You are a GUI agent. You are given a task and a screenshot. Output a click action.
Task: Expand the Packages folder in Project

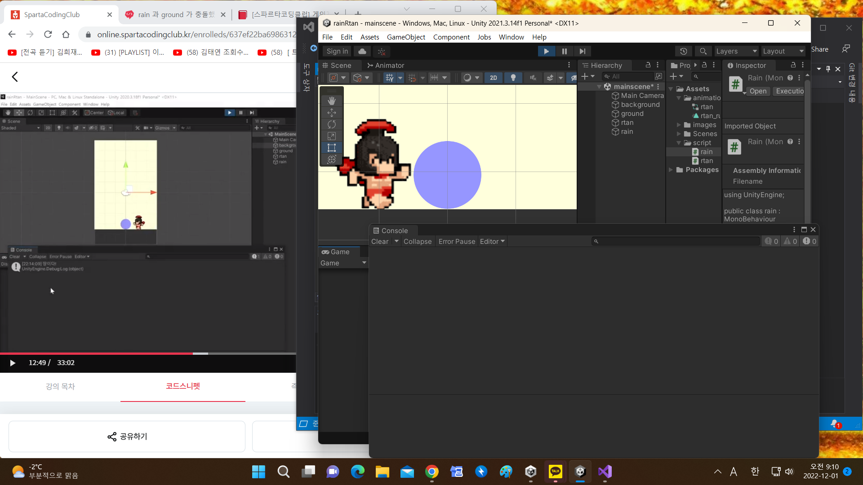point(671,170)
